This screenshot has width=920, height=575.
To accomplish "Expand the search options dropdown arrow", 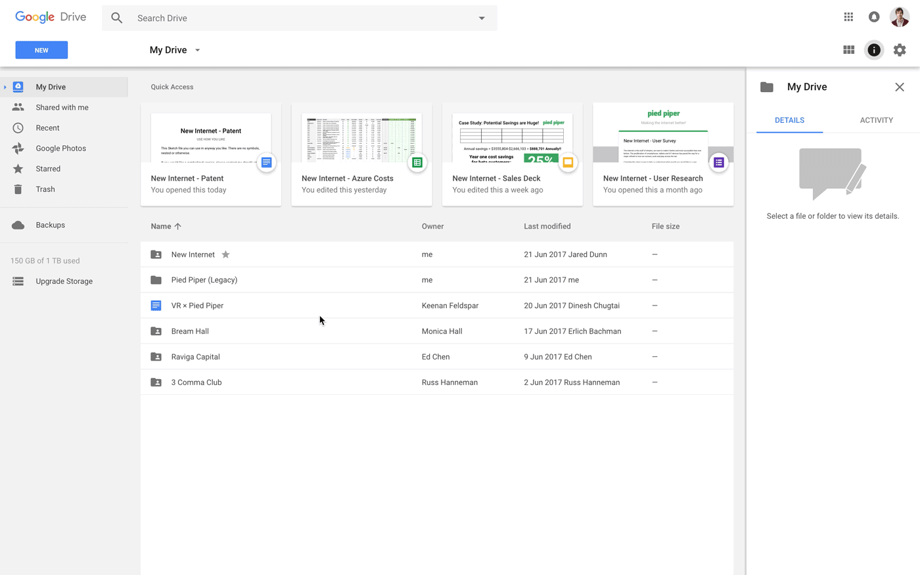I will [482, 18].
